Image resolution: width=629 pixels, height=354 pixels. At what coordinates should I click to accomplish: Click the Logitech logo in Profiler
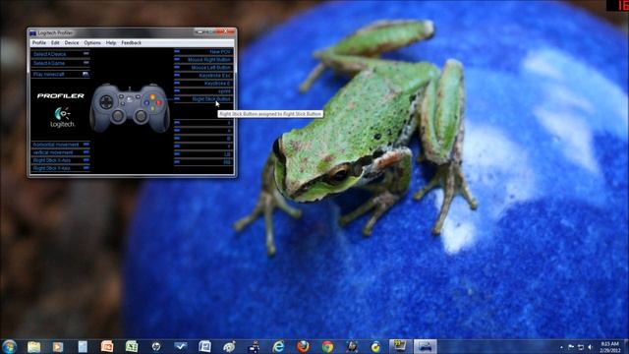click(x=62, y=117)
